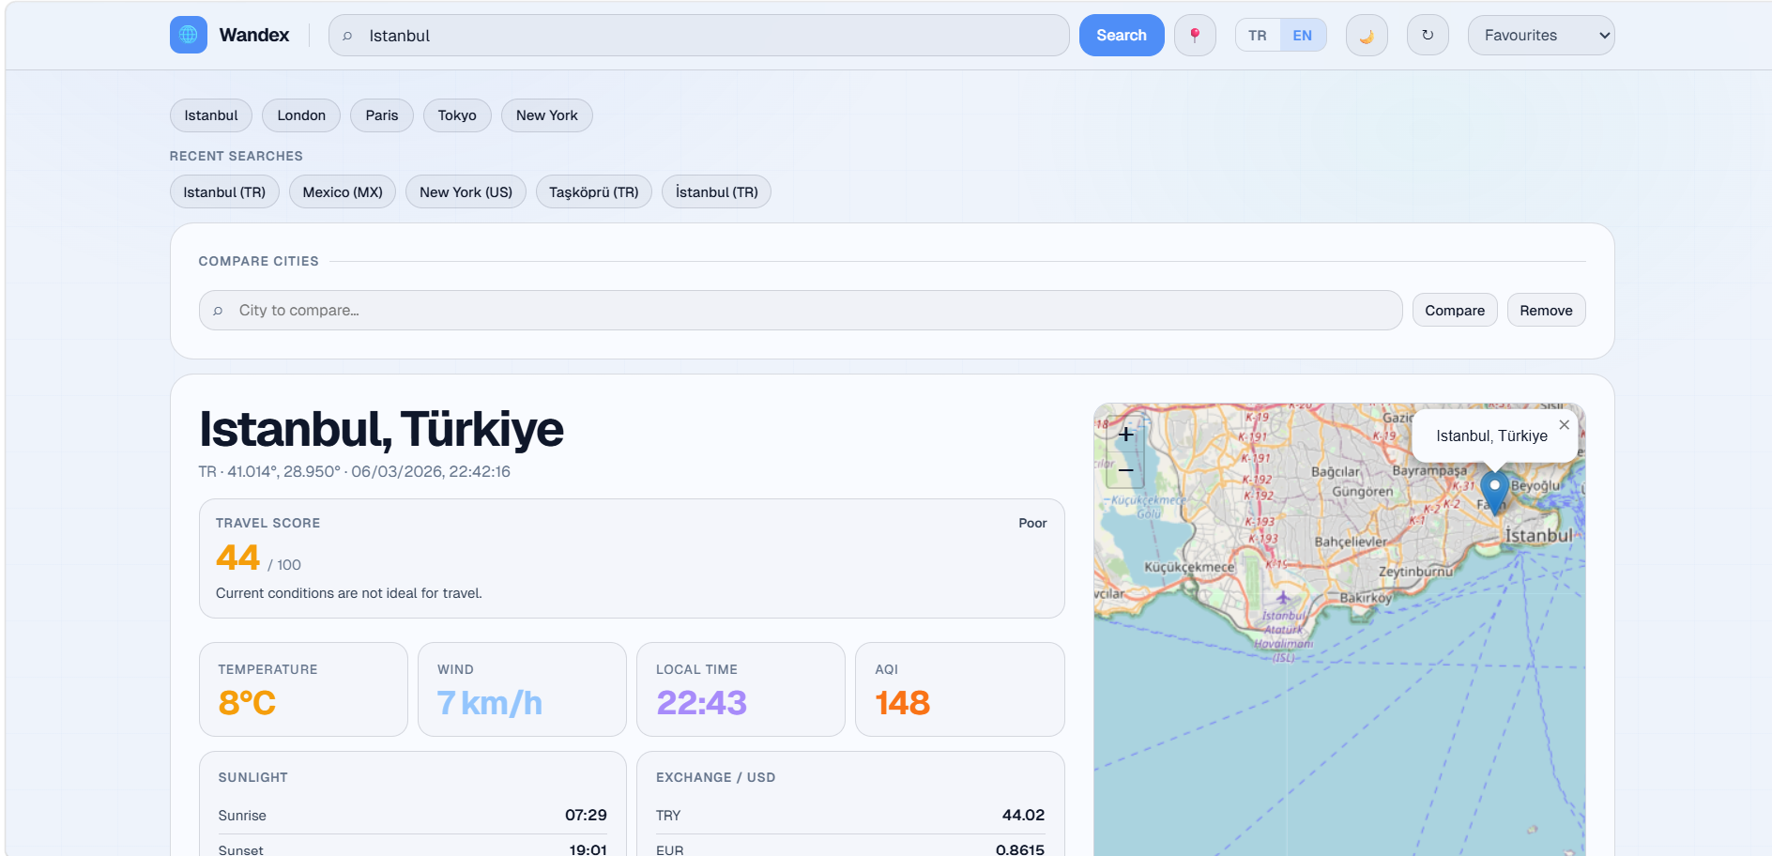Click the Zeytinburnu label on the map
This screenshot has width=1772, height=856.
click(1415, 572)
